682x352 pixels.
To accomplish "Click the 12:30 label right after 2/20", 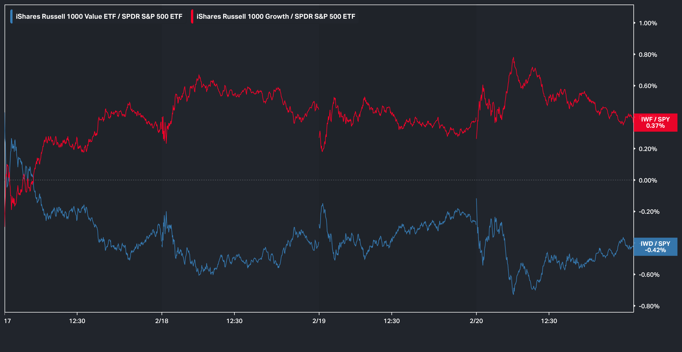I will (x=549, y=321).
